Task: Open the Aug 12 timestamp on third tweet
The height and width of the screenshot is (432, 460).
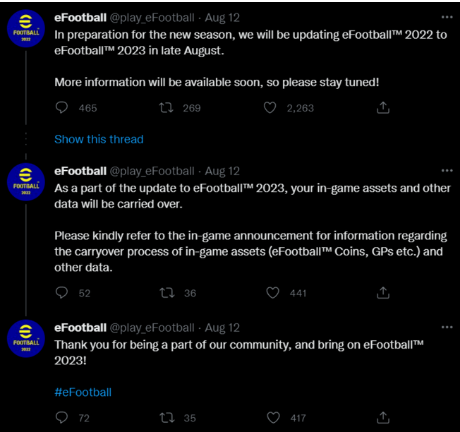Action: [x=222, y=328]
